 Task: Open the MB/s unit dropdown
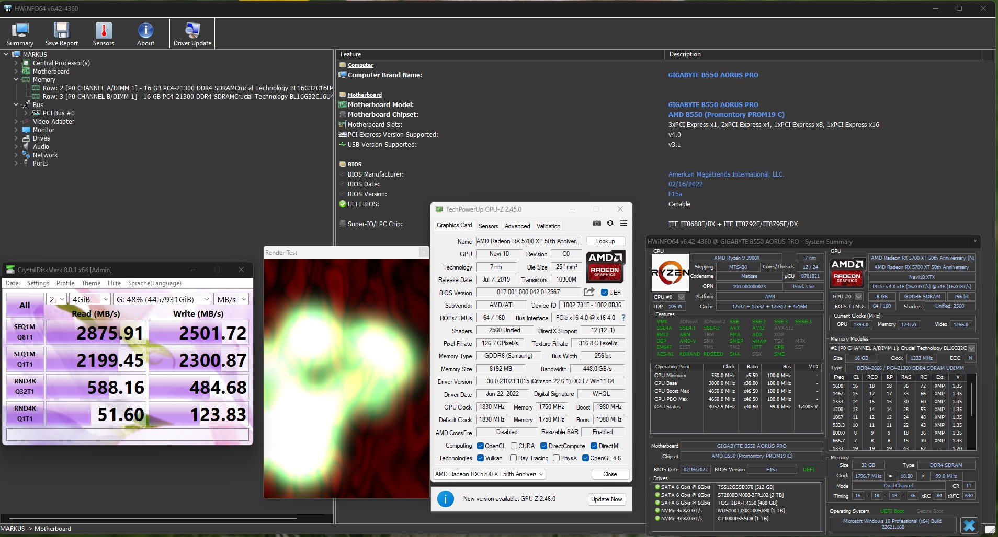pos(231,299)
